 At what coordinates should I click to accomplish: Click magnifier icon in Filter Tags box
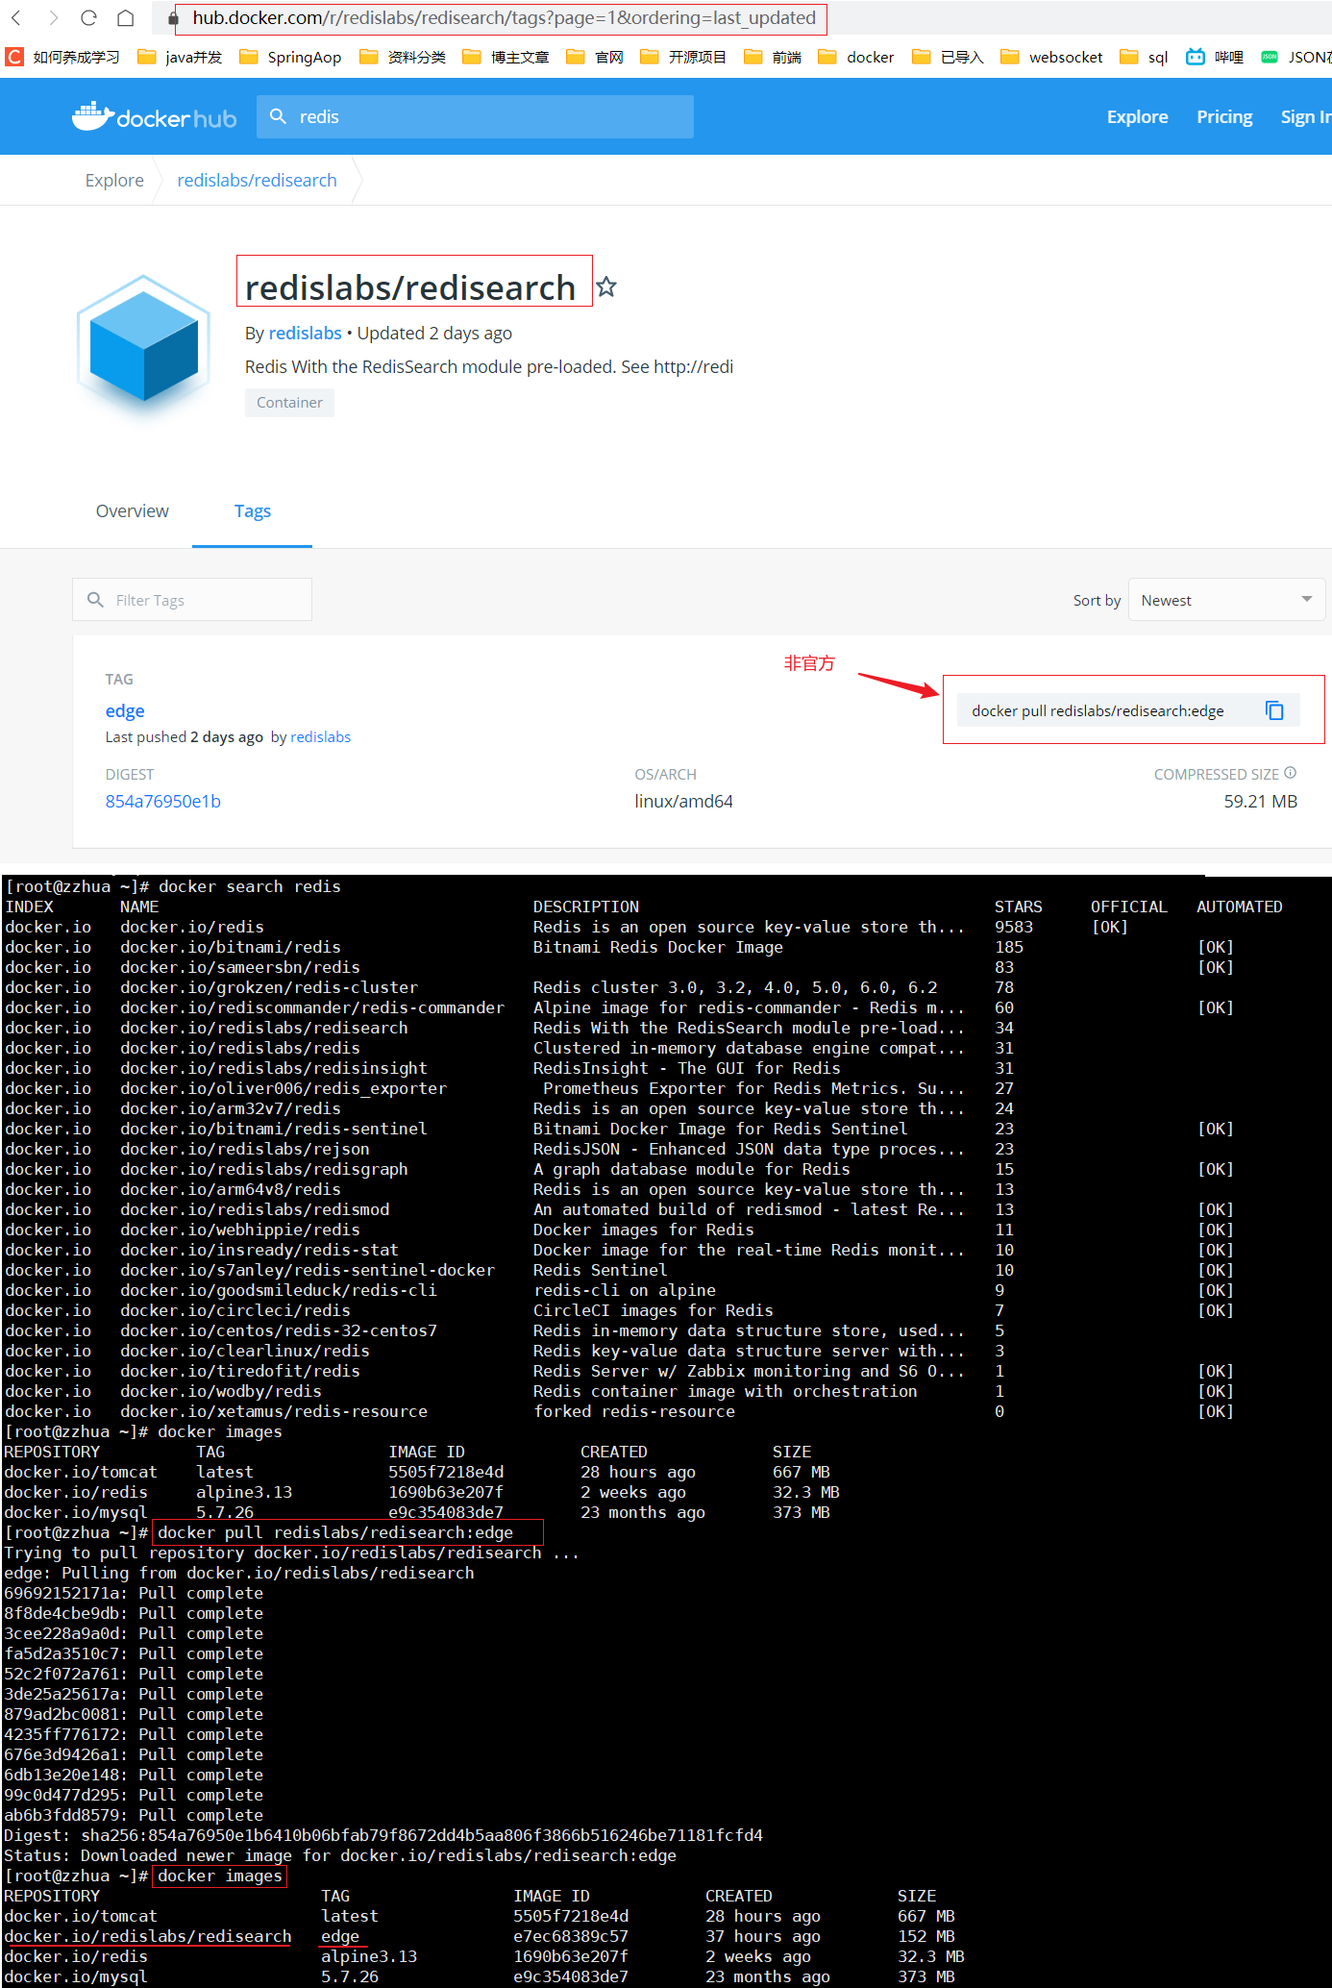click(x=95, y=600)
